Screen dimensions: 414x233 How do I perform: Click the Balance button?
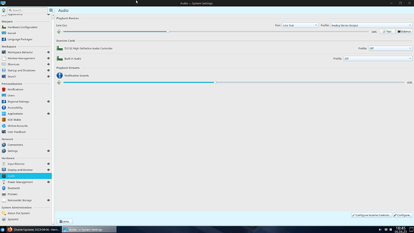(x=404, y=31)
